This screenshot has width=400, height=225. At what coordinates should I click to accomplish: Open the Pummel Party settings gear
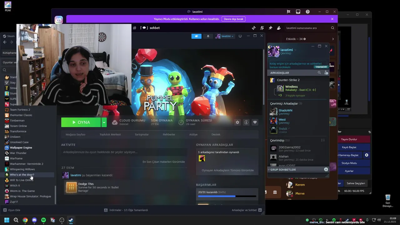pos(237,122)
